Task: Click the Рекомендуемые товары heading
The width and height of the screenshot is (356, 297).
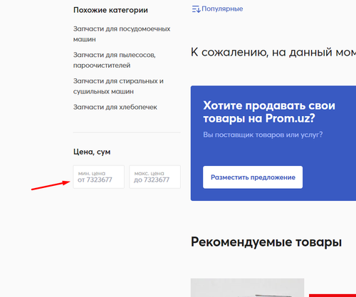Action: pos(266,242)
